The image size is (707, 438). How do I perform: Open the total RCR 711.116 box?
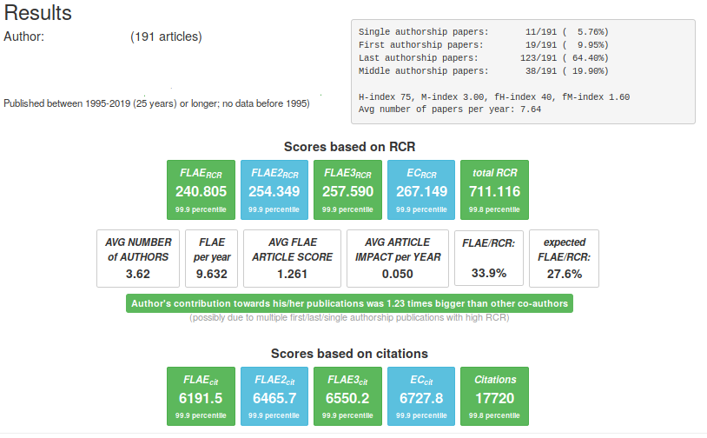point(494,189)
